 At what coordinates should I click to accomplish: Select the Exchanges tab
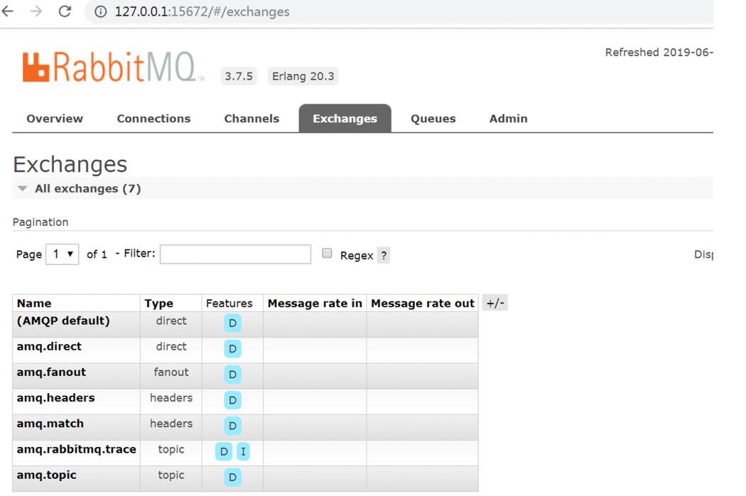[x=345, y=119]
